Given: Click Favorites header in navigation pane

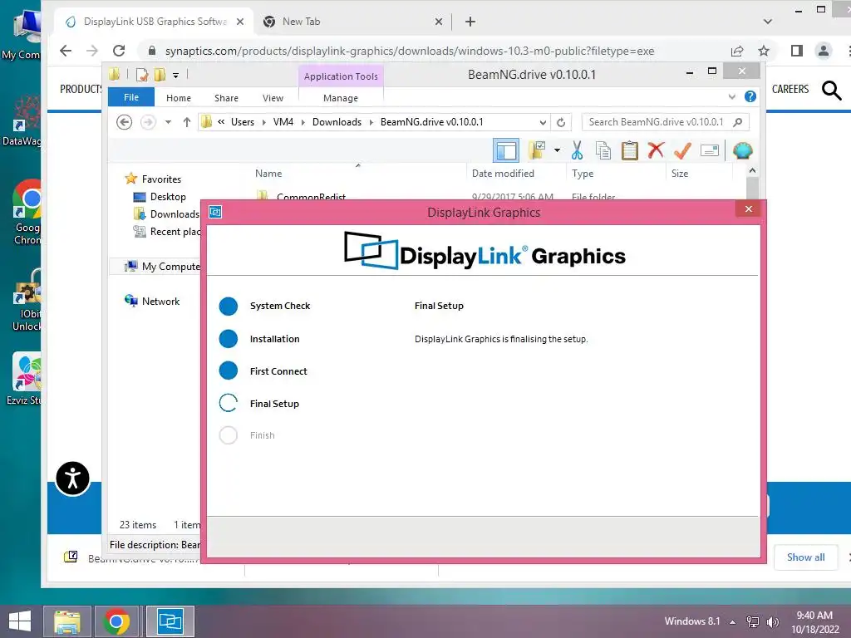Looking at the screenshot, I should point(154,179).
